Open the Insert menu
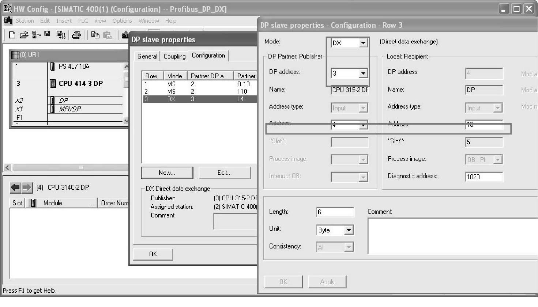The width and height of the screenshot is (538, 307). [x=64, y=21]
